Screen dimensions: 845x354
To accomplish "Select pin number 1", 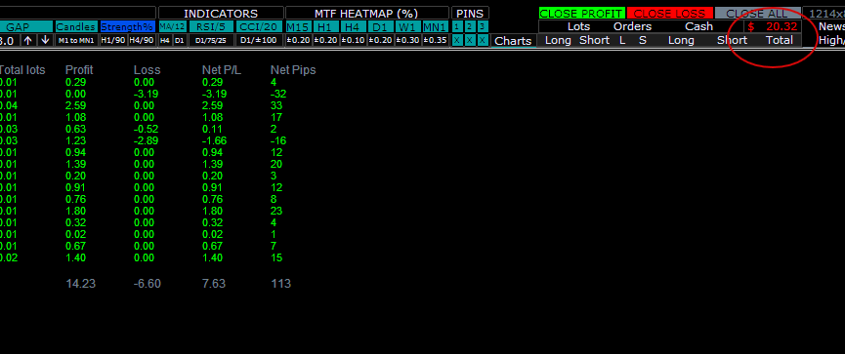I will coord(457,26).
